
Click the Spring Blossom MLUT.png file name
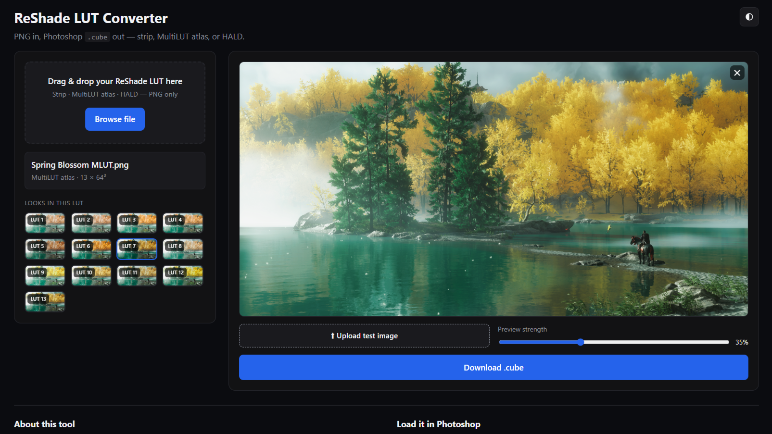(x=80, y=165)
